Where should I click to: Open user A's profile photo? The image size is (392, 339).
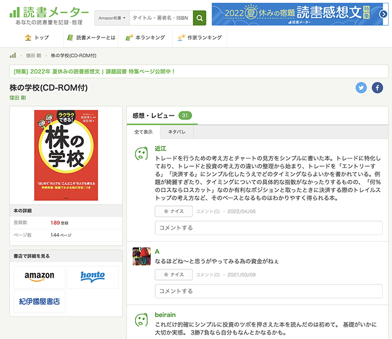click(142, 256)
